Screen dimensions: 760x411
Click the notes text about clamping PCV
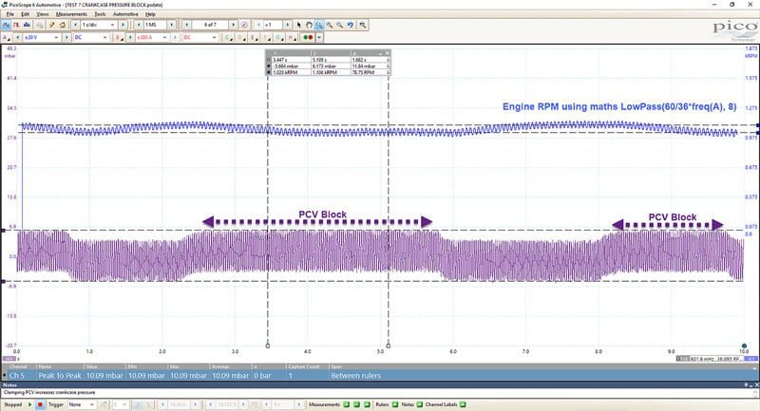click(49, 393)
